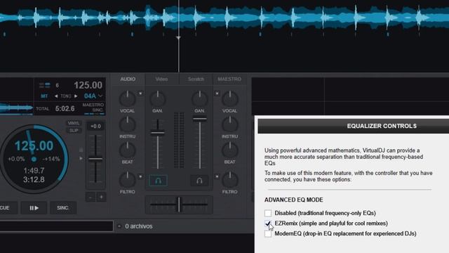Toggle the SLIP mode button
The image size is (449, 253).
(74, 131)
